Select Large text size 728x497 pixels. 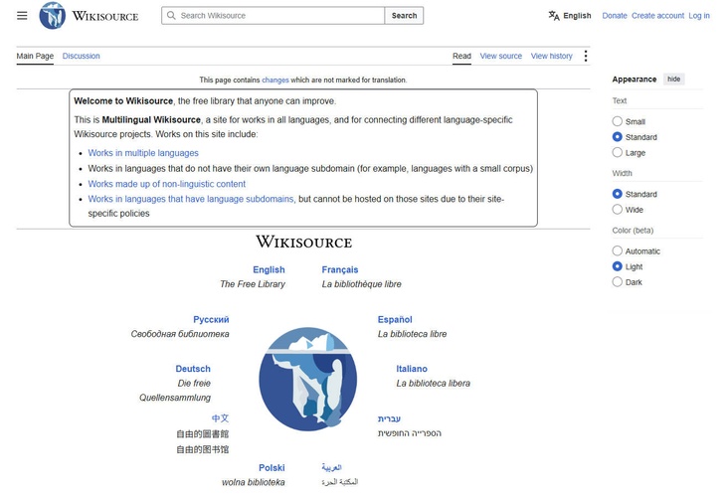tap(617, 152)
